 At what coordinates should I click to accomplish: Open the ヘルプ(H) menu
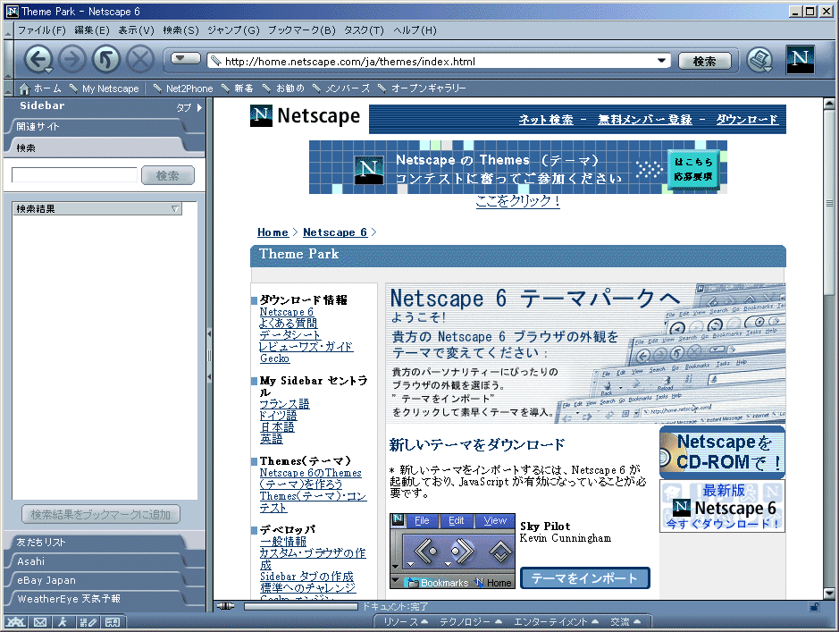(415, 30)
